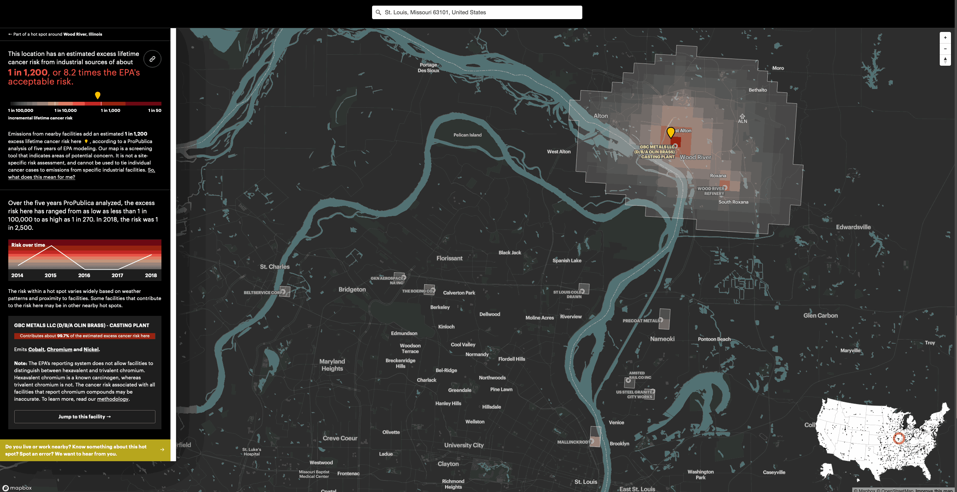Image resolution: width=957 pixels, height=492 pixels.
Task: Click the small yellow pin in paragraph text
Action: tap(86, 141)
